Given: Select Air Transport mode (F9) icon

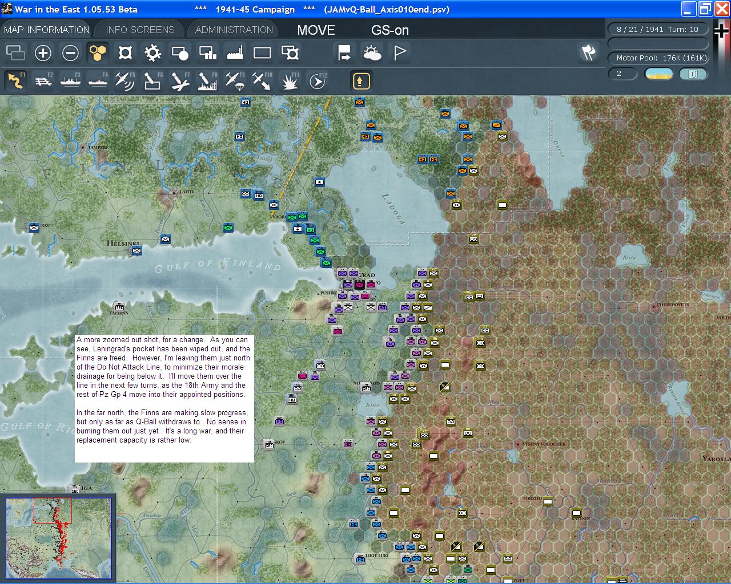Looking at the screenshot, I should click(235, 81).
